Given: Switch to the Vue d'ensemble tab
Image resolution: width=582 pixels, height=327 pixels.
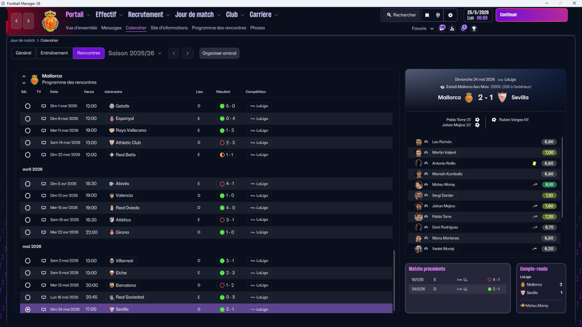Looking at the screenshot, I should [x=81, y=28].
